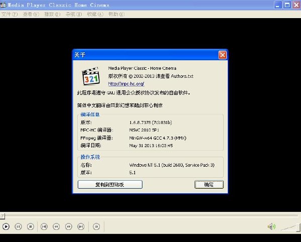The image size is (301, 242).
Task: Click the rewind (decrease speed) button
Action: tap(56, 226)
